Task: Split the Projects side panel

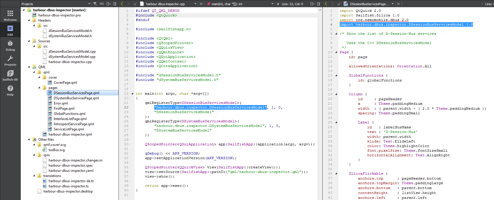Action: pos(109,4)
